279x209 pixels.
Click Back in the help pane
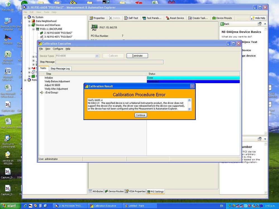click(225, 24)
